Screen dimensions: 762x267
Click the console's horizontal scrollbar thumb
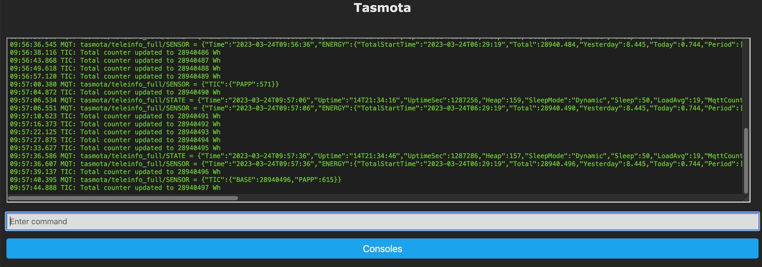(x=123, y=198)
